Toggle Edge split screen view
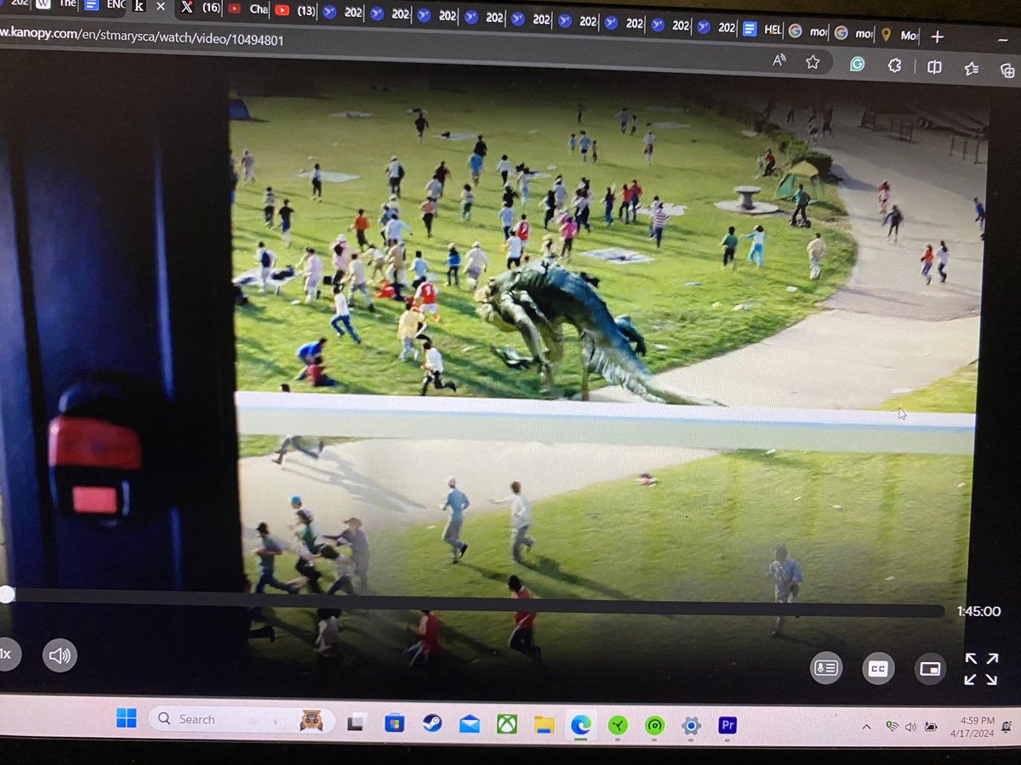Screen dimensions: 1021x765 [934, 67]
